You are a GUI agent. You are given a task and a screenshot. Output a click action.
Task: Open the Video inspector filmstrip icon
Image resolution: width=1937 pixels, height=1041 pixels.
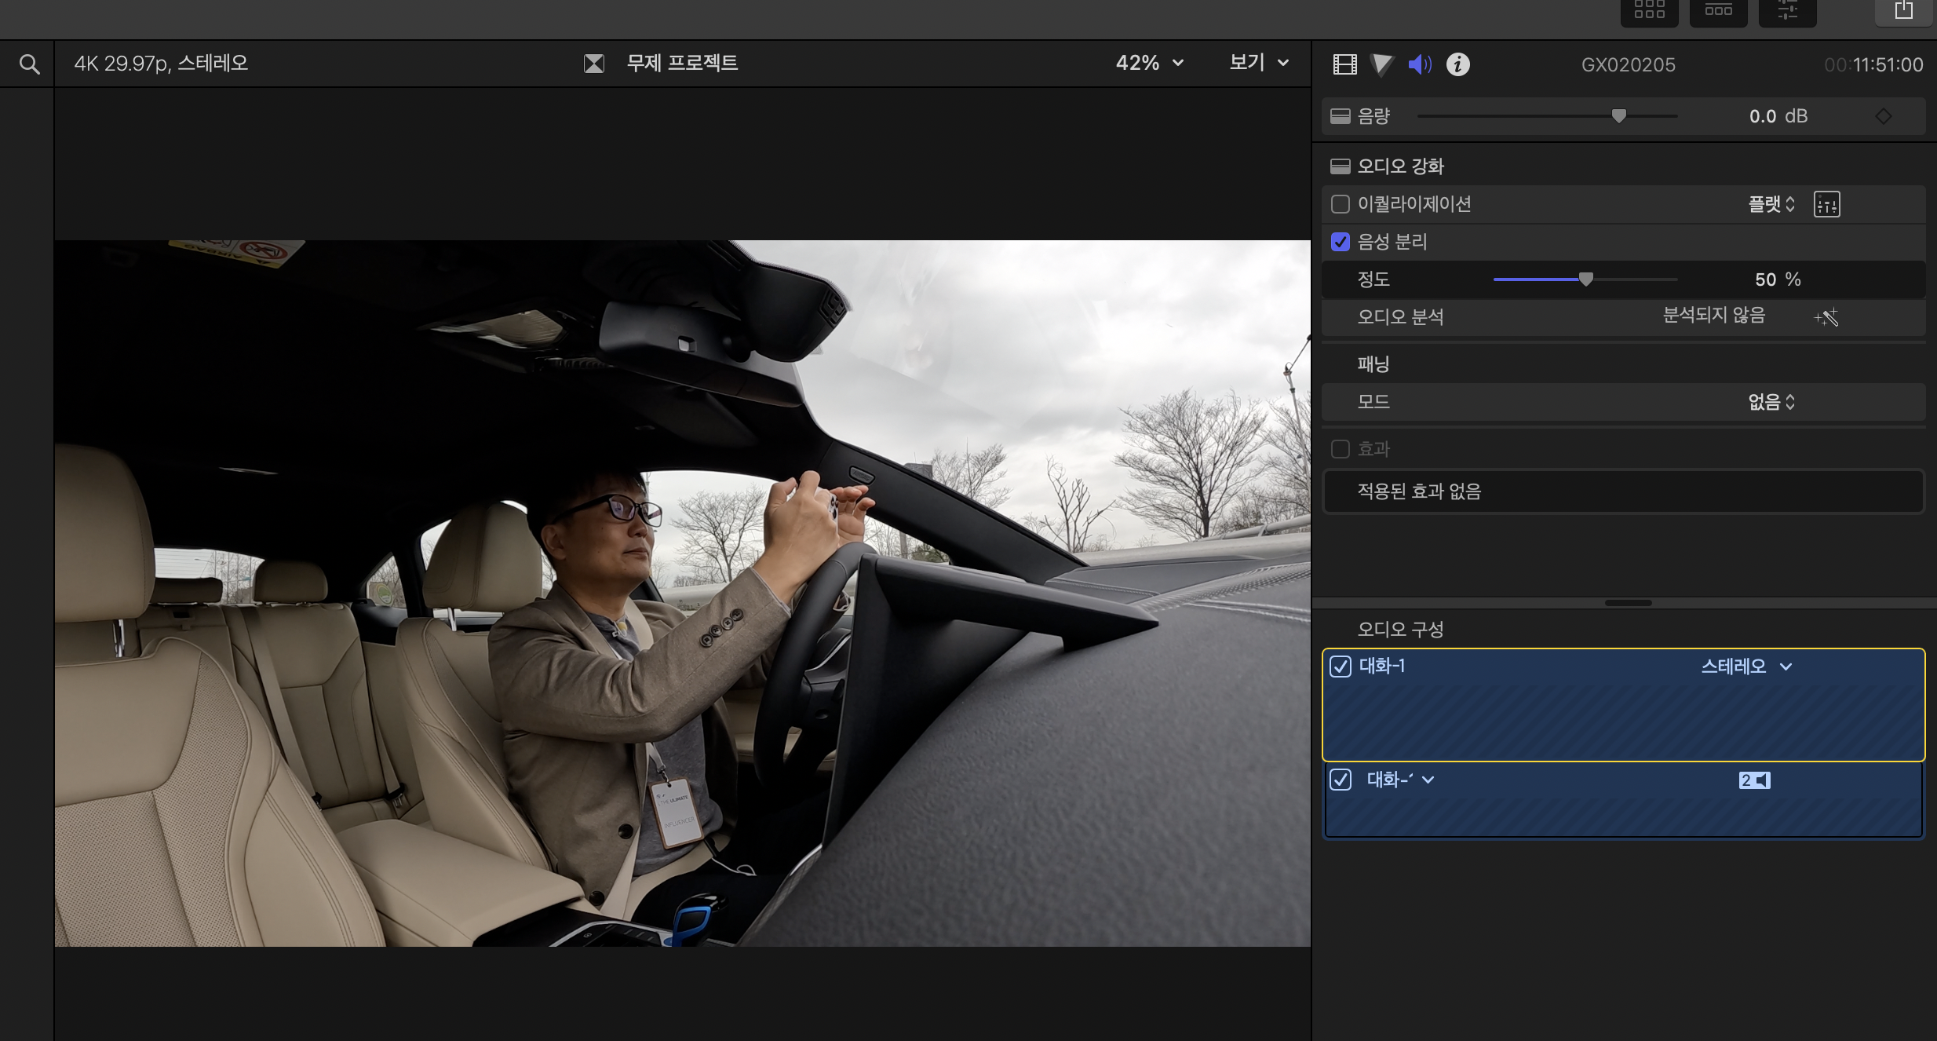[1344, 64]
